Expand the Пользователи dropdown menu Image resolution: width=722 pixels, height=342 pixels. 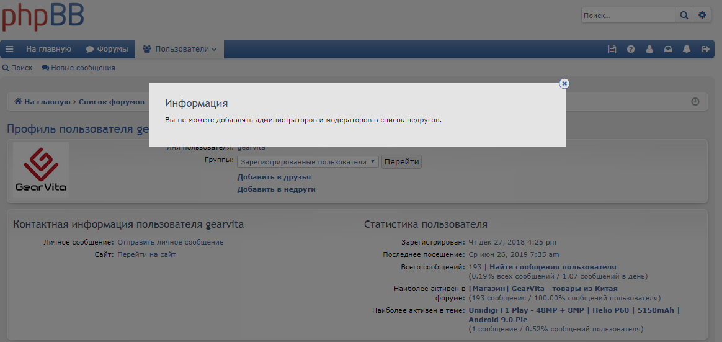(x=180, y=49)
